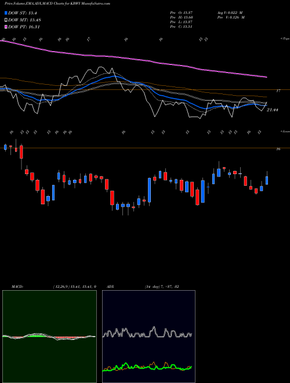The height and width of the screenshot is (383, 290).
Task: Open the MACD indicator chart panel
Action: point(49,337)
